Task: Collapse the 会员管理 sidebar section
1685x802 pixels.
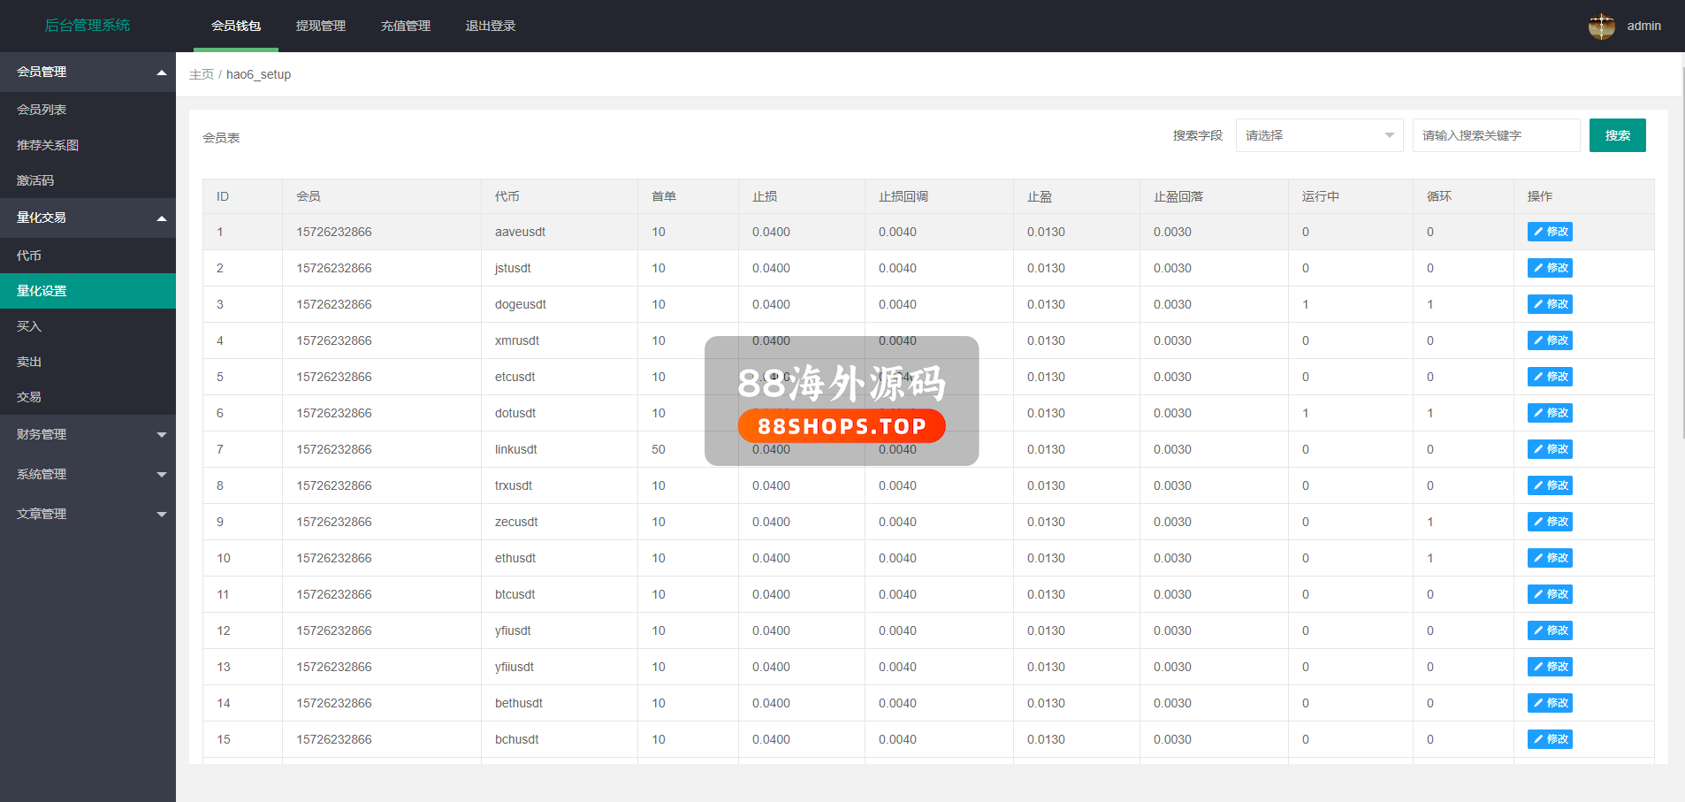Action: click(88, 72)
